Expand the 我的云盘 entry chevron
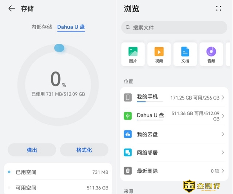The width and height of the screenshot is (233, 194). [223, 134]
